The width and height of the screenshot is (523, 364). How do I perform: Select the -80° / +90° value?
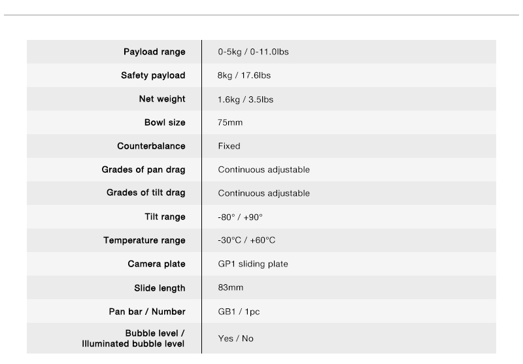point(240,217)
